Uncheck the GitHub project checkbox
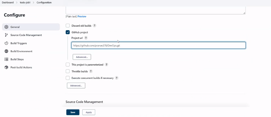271x117 pixels. point(67,32)
